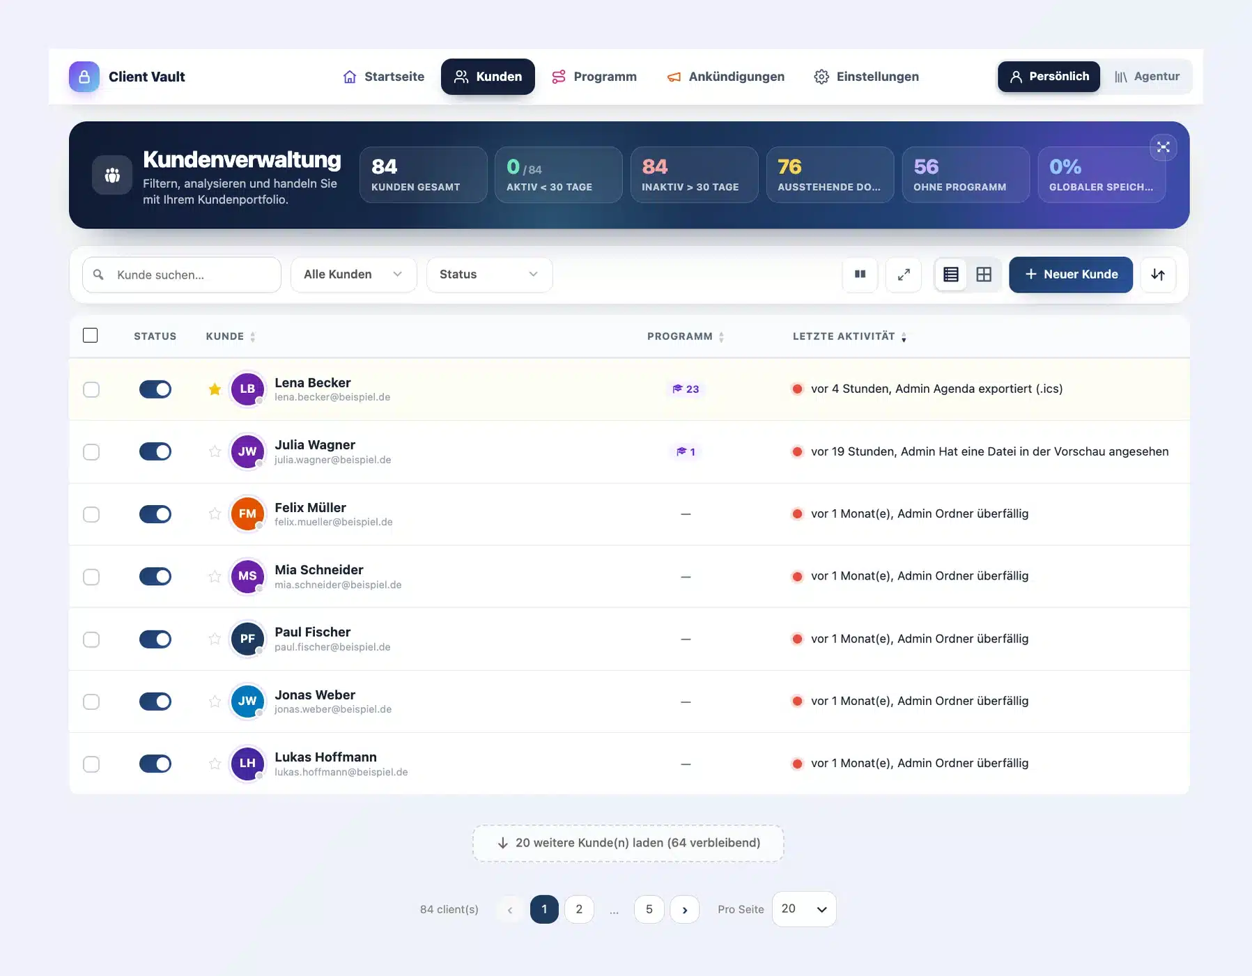Star Mia Schneider as favorite

[215, 576]
